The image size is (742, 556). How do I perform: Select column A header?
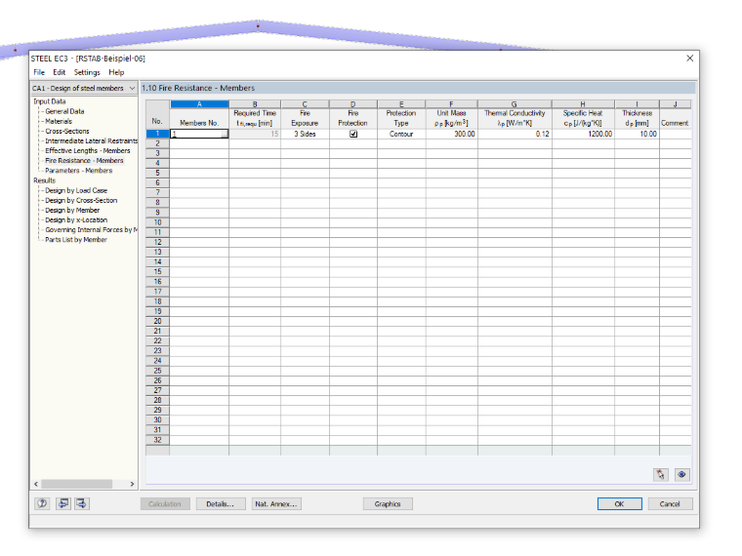click(199, 104)
